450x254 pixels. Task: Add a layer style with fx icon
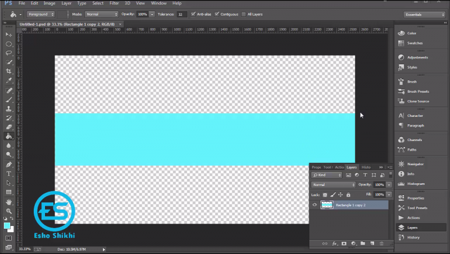point(334,243)
